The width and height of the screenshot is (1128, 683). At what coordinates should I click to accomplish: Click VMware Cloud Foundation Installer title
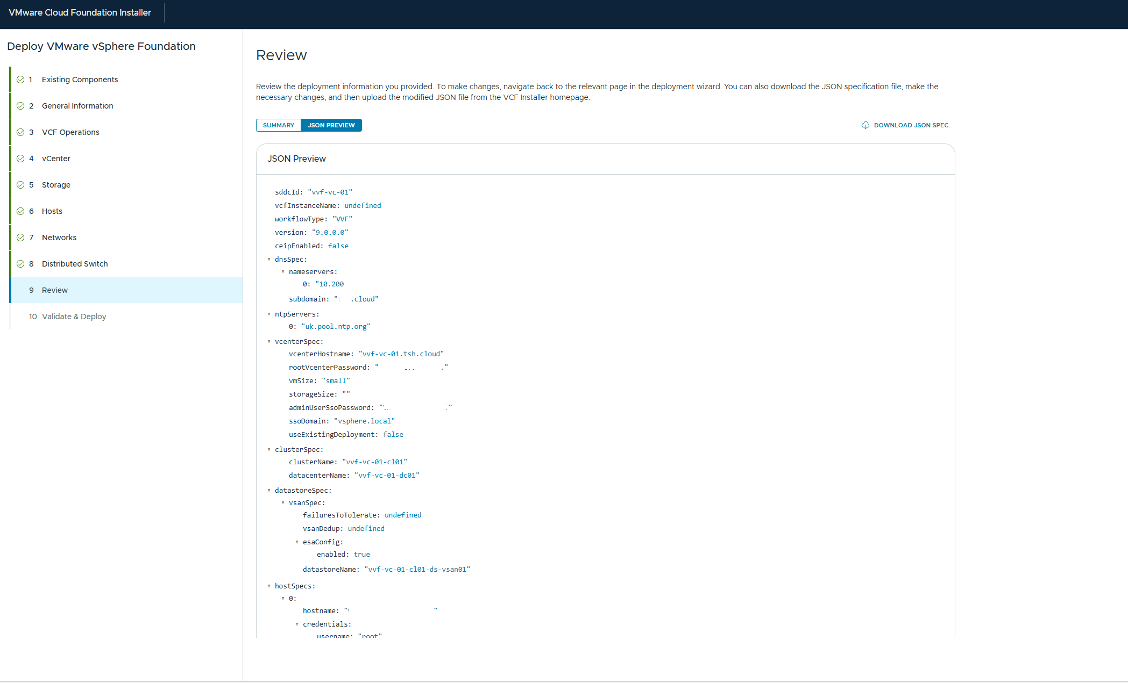(80, 12)
